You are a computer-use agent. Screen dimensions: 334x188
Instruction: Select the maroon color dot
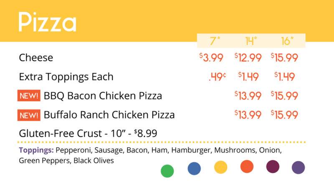tap(273, 166)
